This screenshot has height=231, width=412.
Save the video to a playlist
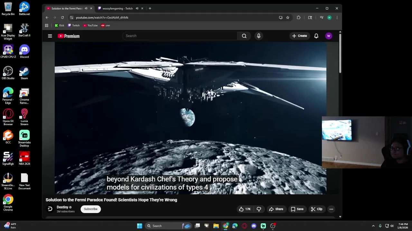pos(297,209)
